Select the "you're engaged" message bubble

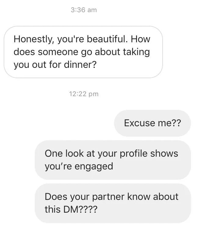pyautogui.click(x=113, y=160)
